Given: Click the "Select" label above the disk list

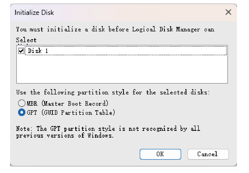Looking at the screenshot, I should [x=26, y=40].
